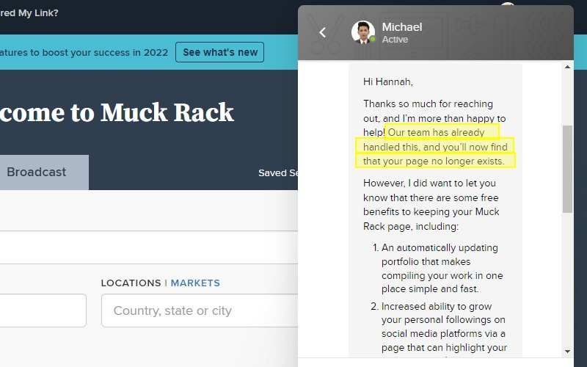
Task: Click the Active status text
Action: click(395, 40)
